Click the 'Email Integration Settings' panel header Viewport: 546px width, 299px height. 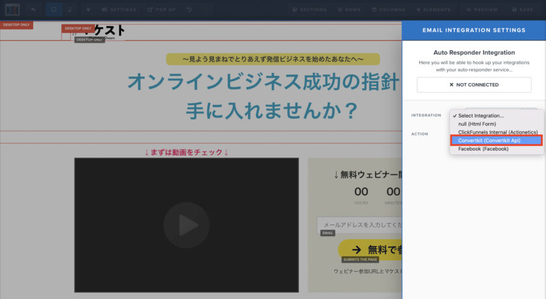point(474,30)
